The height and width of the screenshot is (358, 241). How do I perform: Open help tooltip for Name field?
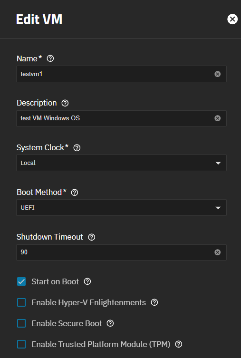click(x=50, y=58)
